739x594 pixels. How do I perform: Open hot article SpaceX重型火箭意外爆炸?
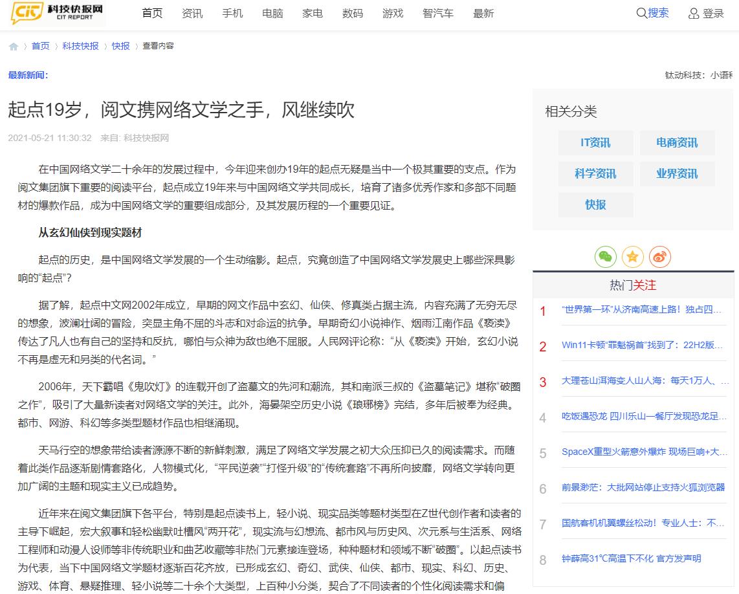pyautogui.click(x=645, y=452)
